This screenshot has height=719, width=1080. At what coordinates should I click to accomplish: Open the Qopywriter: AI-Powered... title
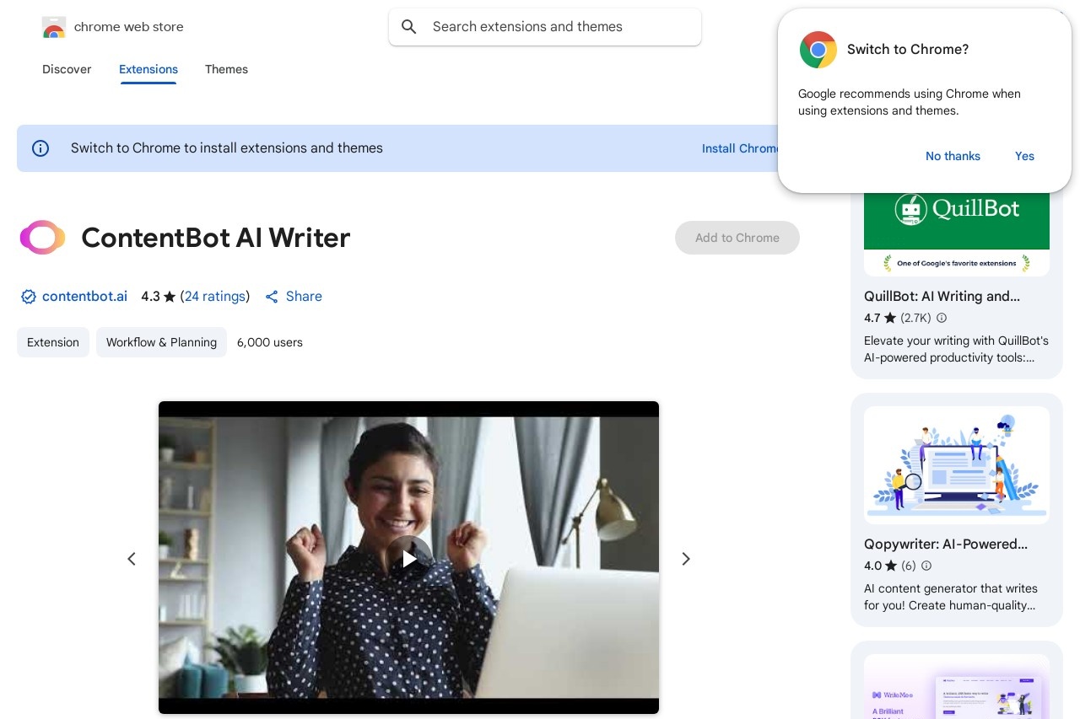click(x=946, y=544)
